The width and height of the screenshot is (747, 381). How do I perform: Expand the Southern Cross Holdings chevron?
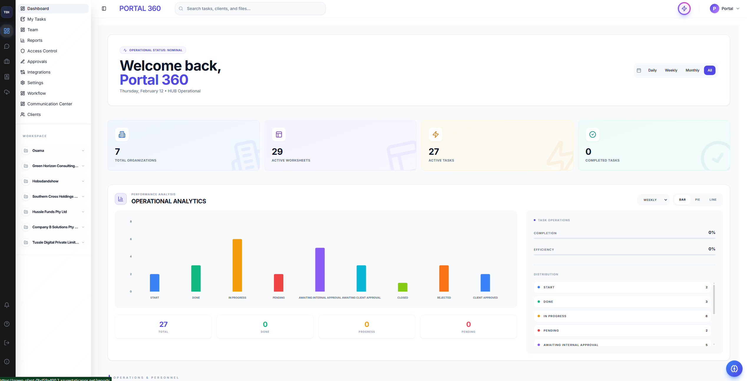point(83,197)
